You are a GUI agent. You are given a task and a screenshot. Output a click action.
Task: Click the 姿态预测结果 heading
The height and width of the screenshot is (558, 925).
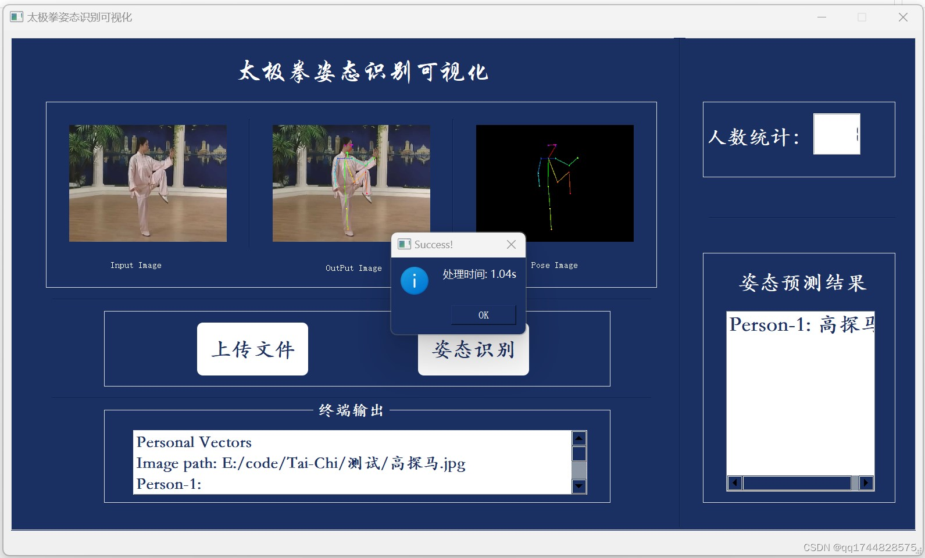(x=803, y=282)
